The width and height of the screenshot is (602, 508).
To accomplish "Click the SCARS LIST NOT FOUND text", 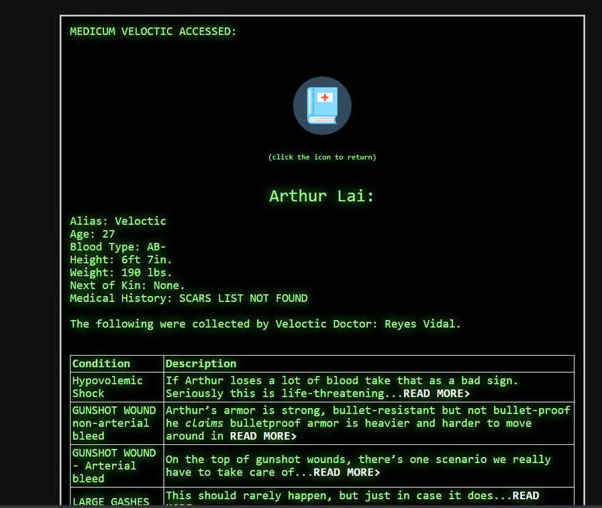I will (x=242, y=298).
